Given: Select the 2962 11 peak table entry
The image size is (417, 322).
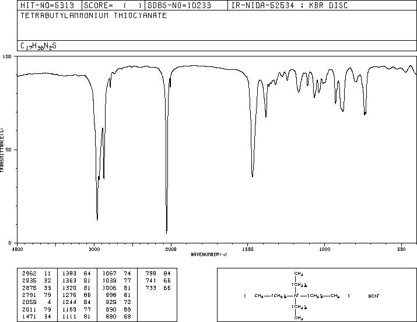Looking at the screenshot, I should click(36, 274).
